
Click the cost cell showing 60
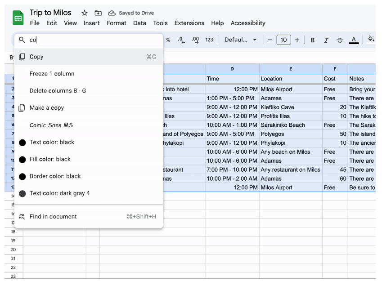tap(335, 178)
